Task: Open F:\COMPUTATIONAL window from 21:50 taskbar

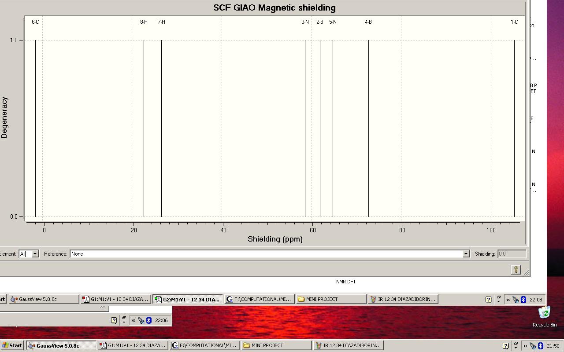Action: coord(205,345)
